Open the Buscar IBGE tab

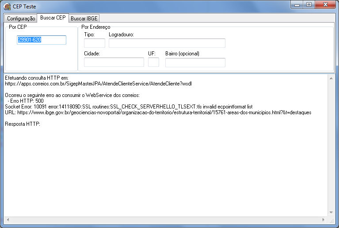[x=84, y=19]
